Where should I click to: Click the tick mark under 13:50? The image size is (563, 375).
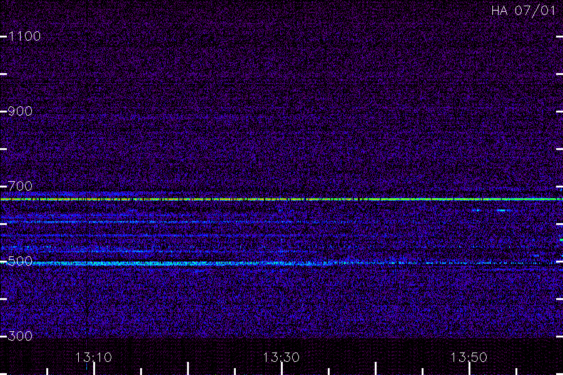point(469,369)
